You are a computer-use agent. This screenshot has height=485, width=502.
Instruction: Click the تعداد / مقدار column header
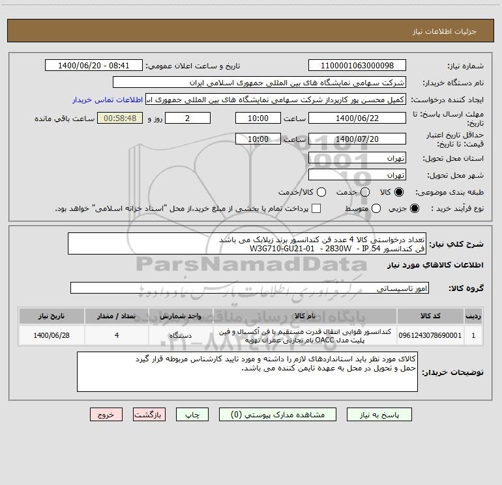click(x=117, y=316)
